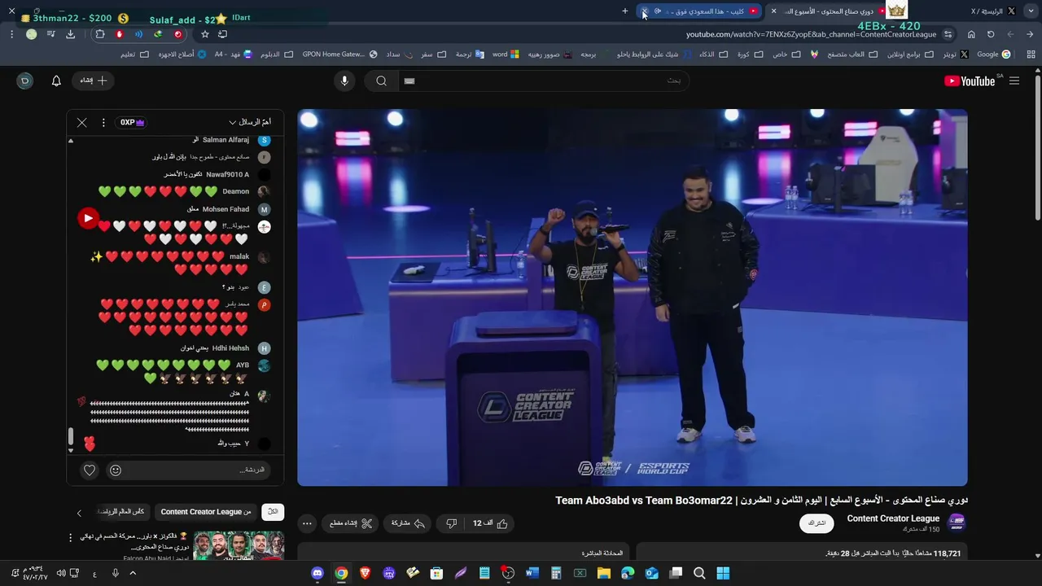
Task: Open the Windows Start menu
Action: coord(723,573)
